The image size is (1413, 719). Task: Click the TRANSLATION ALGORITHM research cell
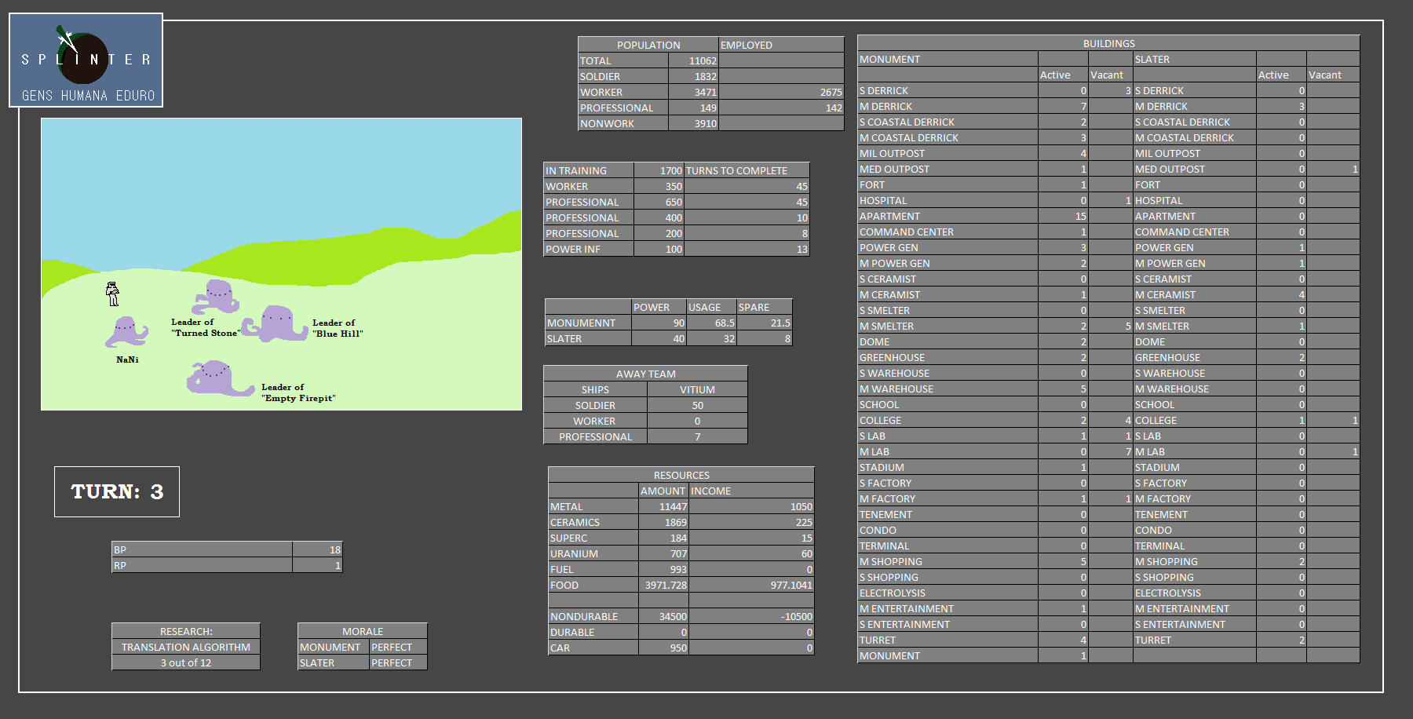[186, 647]
